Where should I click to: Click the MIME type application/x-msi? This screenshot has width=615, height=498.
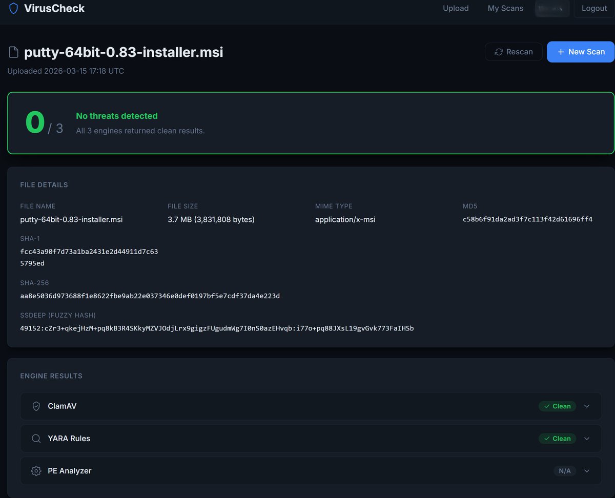tap(345, 219)
